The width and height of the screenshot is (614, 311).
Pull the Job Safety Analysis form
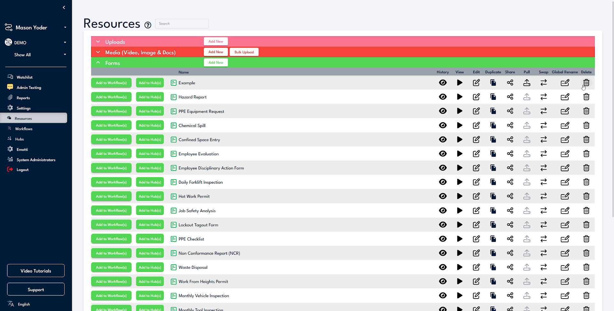pyautogui.click(x=526, y=210)
